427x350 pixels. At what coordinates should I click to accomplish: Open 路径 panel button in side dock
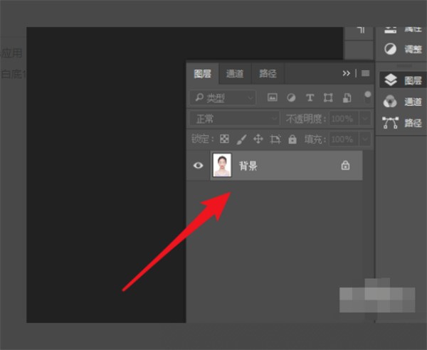403,123
